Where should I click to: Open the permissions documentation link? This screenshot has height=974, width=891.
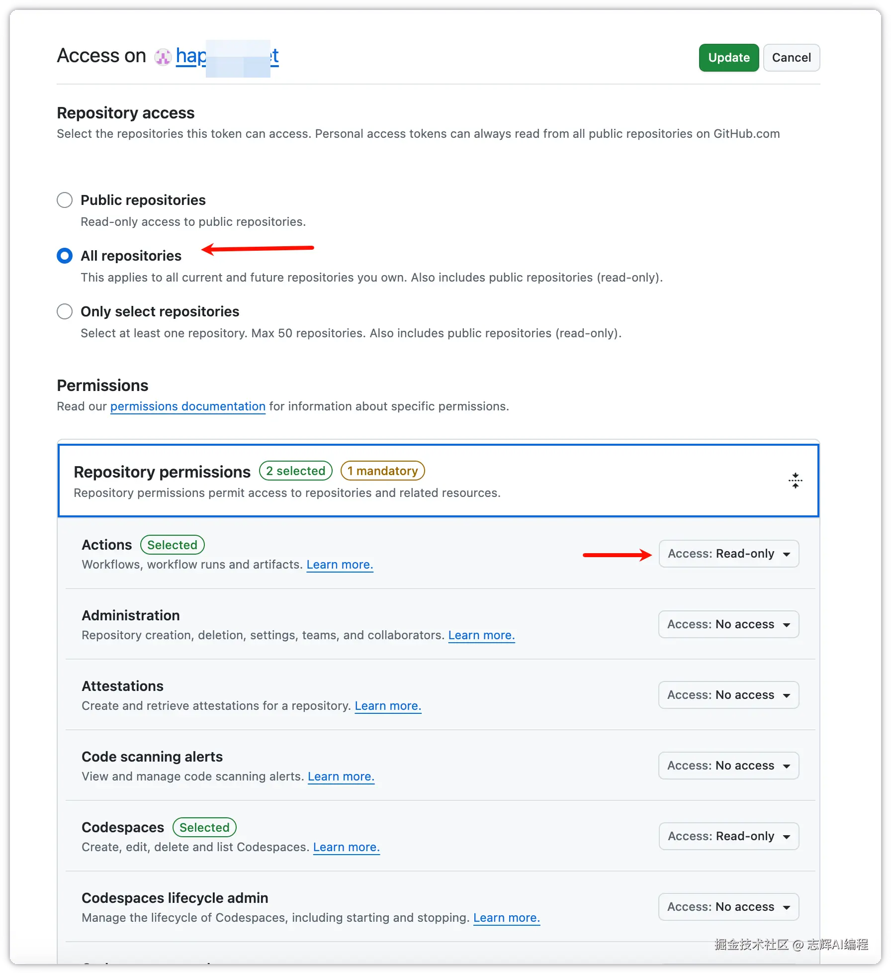187,406
